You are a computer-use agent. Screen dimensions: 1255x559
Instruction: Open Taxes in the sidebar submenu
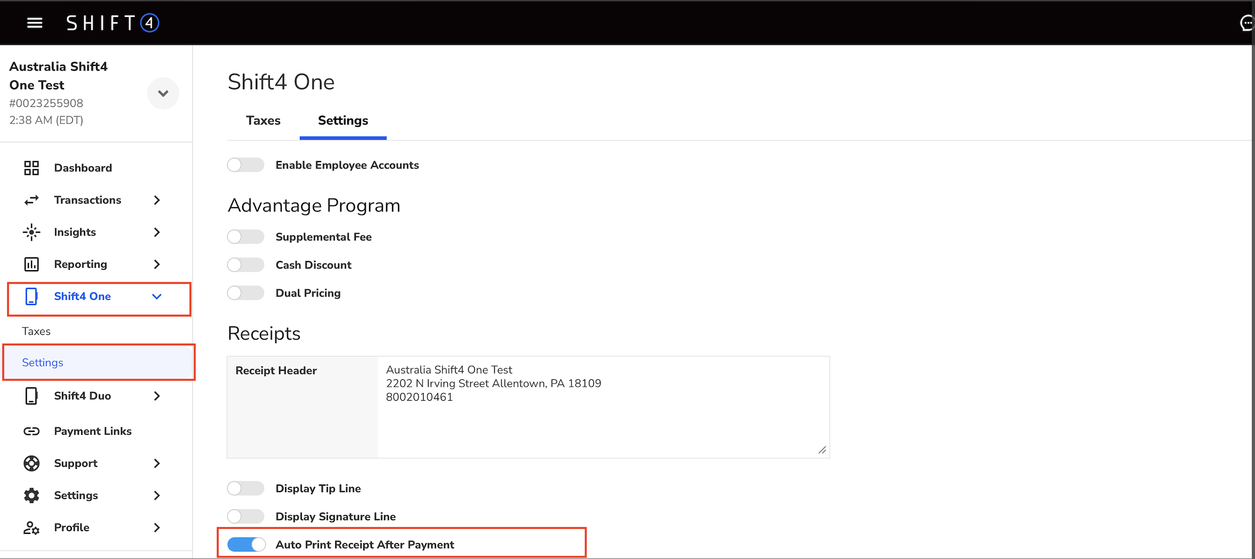[36, 331]
